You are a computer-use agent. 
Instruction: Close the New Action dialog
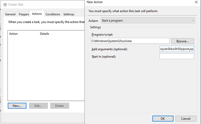click(x=196, y=2)
